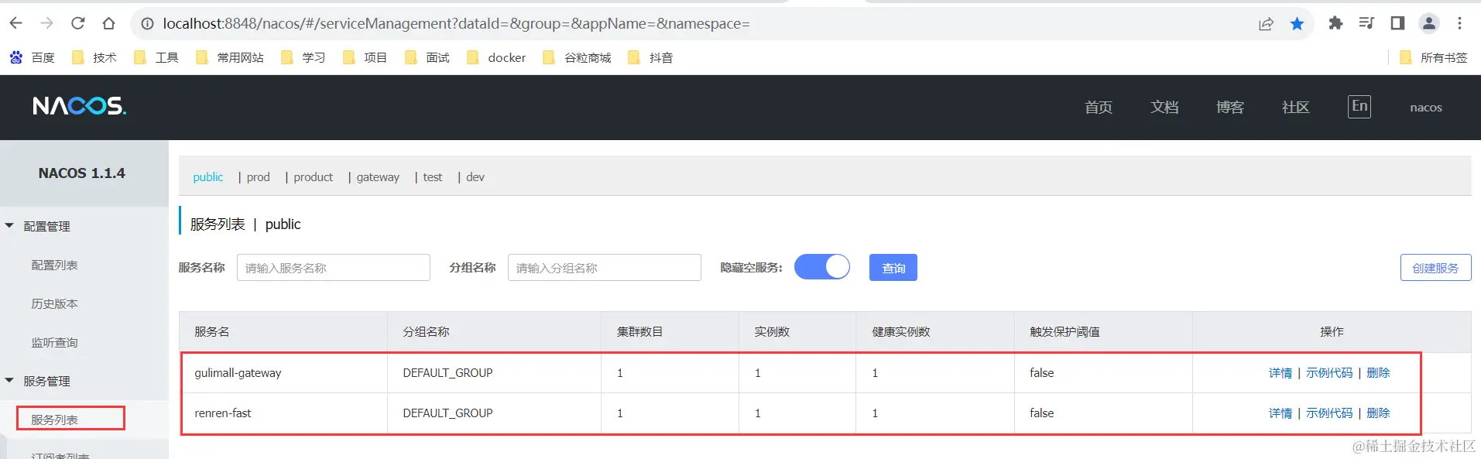The height and width of the screenshot is (459, 1481).
Task: Click the 服务名 column header
Action: pos(212,331)
